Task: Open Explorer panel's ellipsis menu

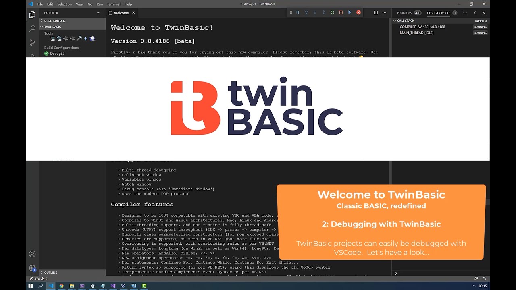Action: [x=98, y=13]
